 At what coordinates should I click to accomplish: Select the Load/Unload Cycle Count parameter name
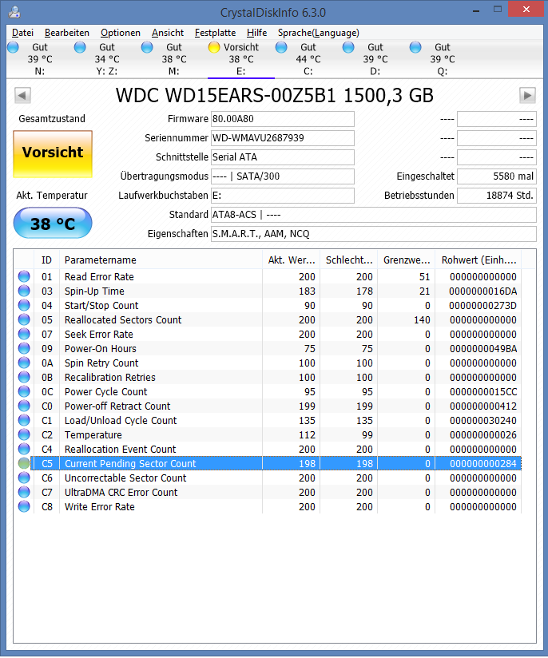pos(121,421)
